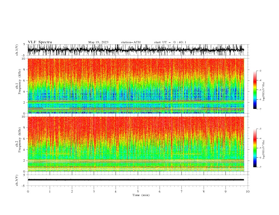Click time axis tick label "4"

[x=116, y=191]
